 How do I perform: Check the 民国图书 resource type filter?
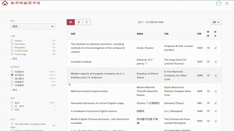pos(12,71)
